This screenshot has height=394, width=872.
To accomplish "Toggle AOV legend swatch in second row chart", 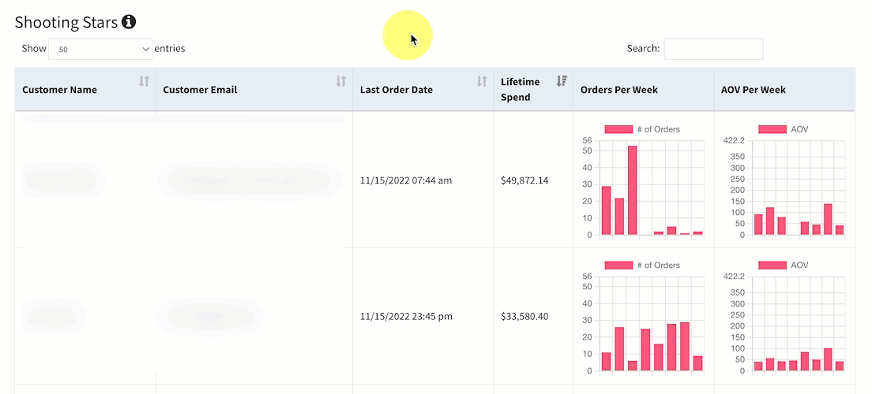I will click(772, 266).
